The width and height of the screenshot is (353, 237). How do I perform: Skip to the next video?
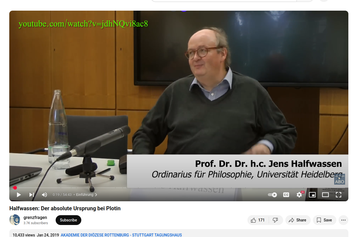pos(32,195)
